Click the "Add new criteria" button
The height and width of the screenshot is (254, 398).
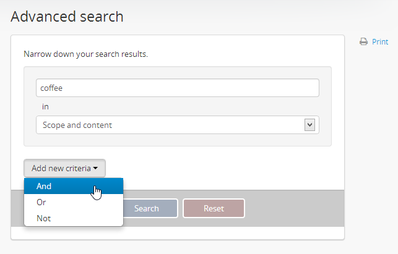[x=64, y=168]
